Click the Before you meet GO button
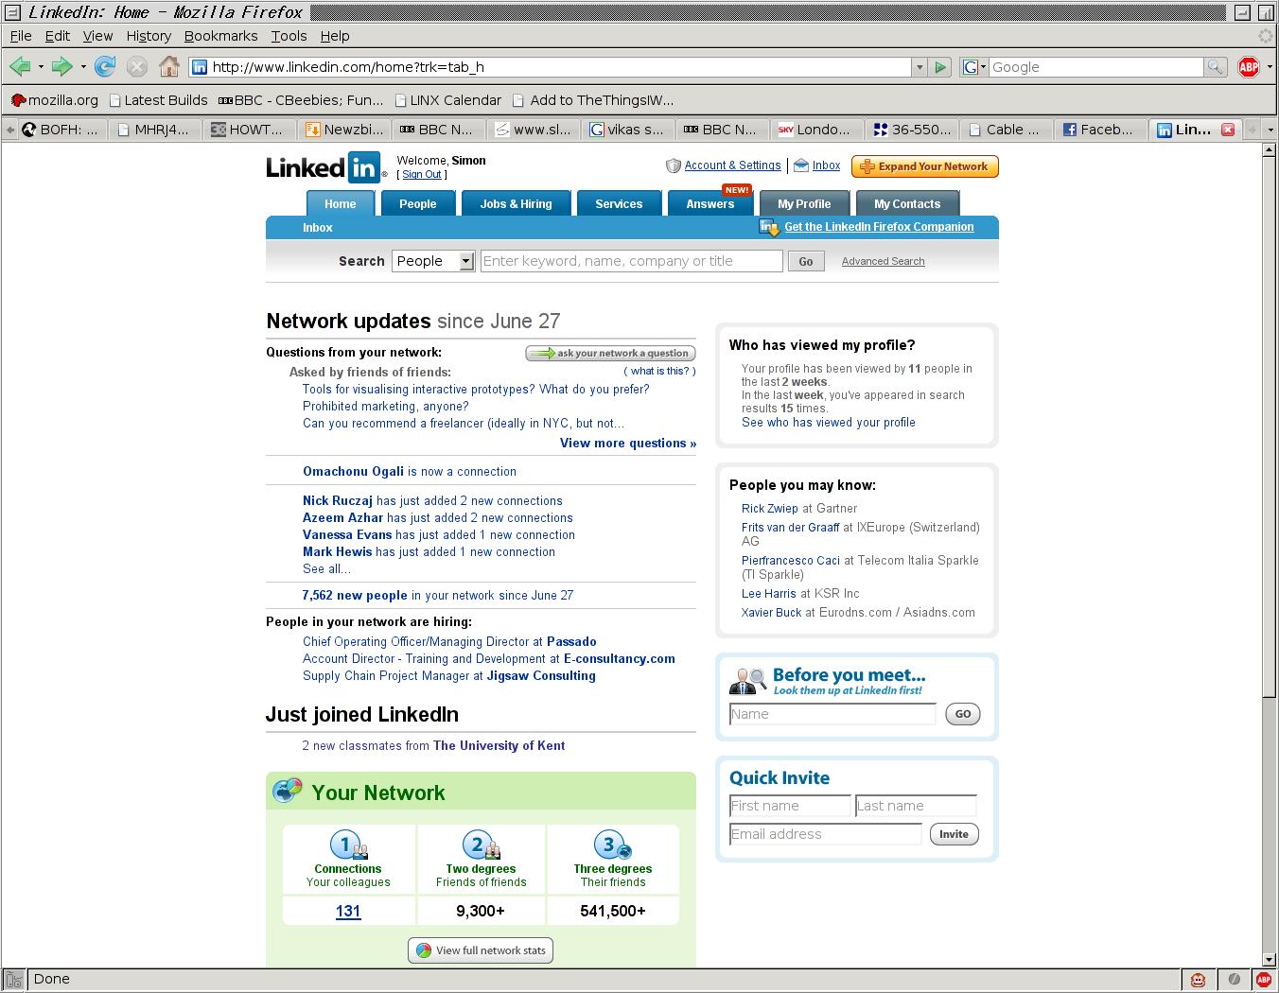 [963, 714]
